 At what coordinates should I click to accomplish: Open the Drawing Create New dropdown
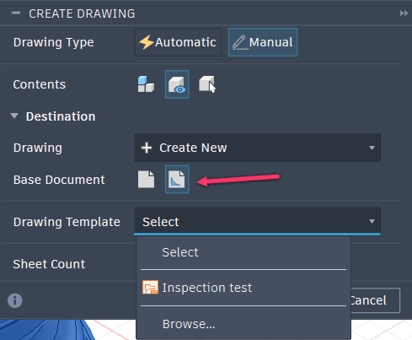point(258,148)
